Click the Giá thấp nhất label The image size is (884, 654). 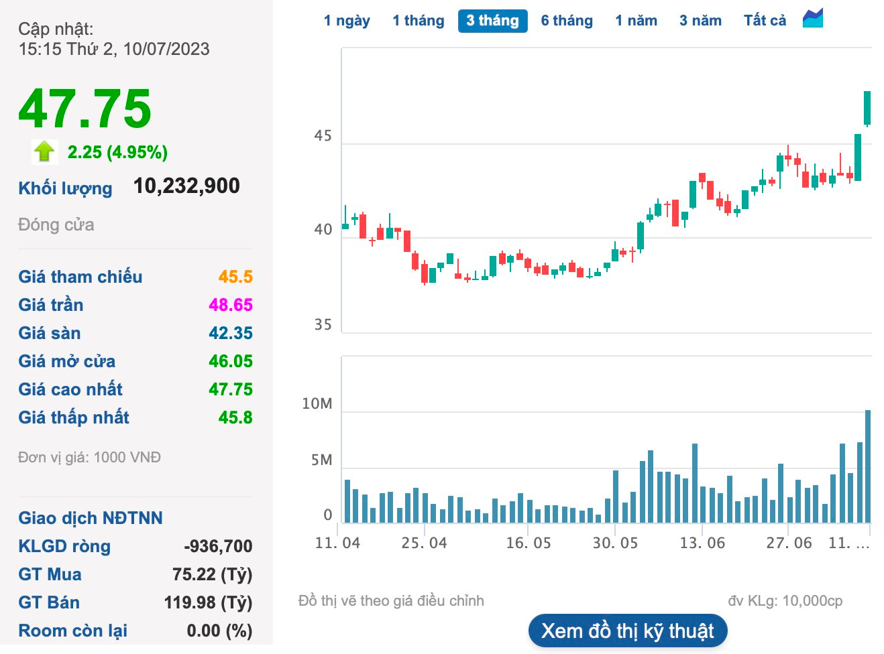74,417
